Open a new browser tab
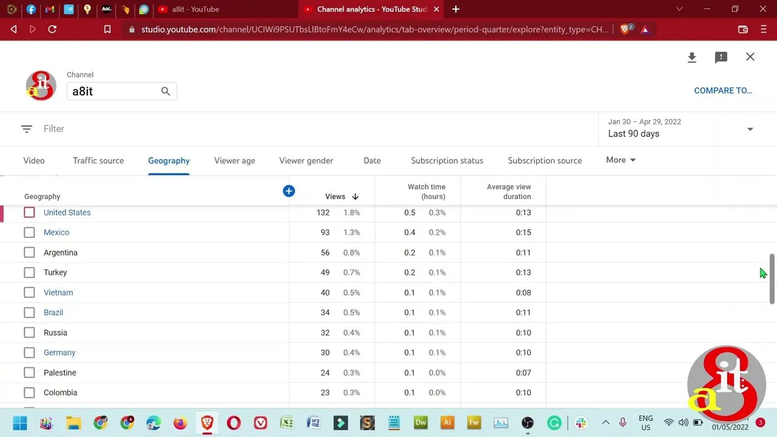The width and height of the screenshot is (777, 437). (x=456, y=9)
